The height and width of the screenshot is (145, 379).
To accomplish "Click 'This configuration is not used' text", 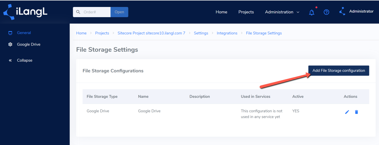I will (x=262, y=114).
